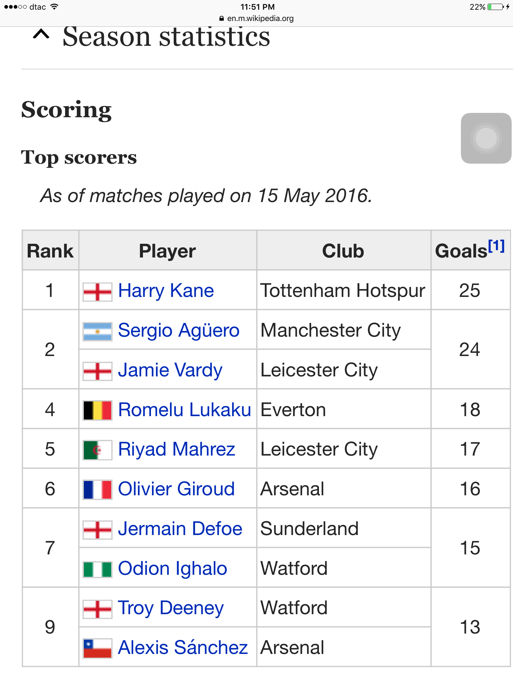Collapse the Season statistics section chevron

41,34
